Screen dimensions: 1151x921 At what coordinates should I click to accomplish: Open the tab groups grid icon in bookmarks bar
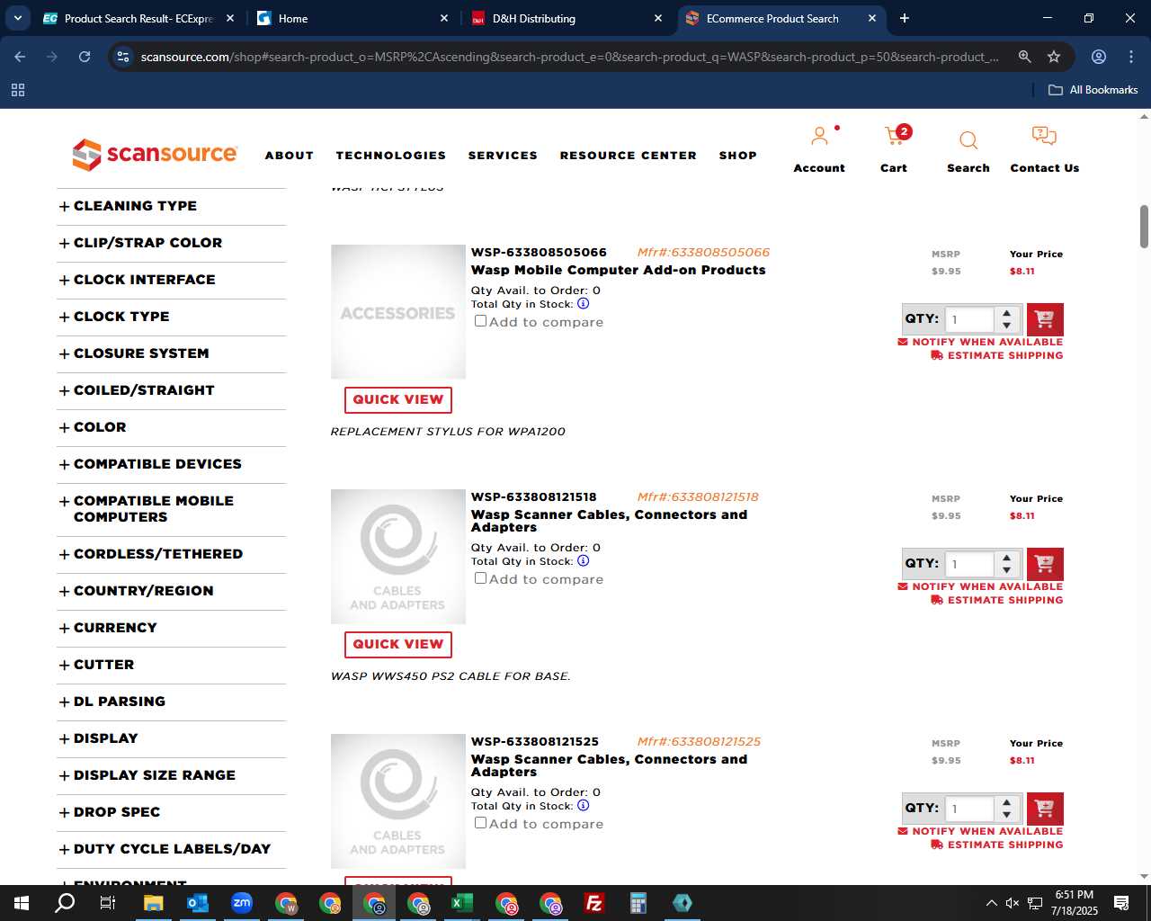click(x=18, y=90)
